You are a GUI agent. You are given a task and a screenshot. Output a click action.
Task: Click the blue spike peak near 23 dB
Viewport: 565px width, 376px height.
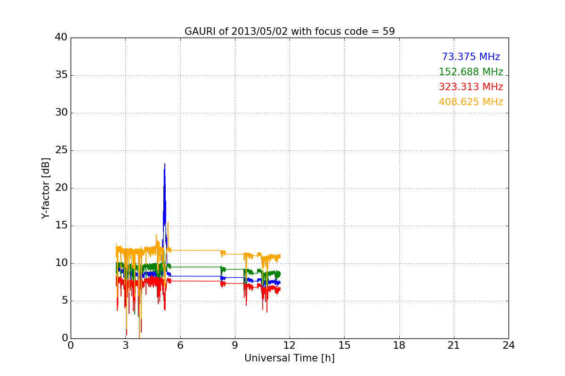tap(165, 164)
